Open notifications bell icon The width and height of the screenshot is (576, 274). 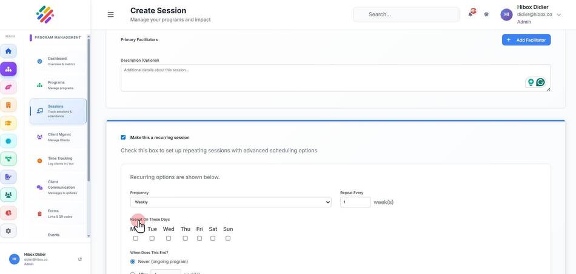471,15
